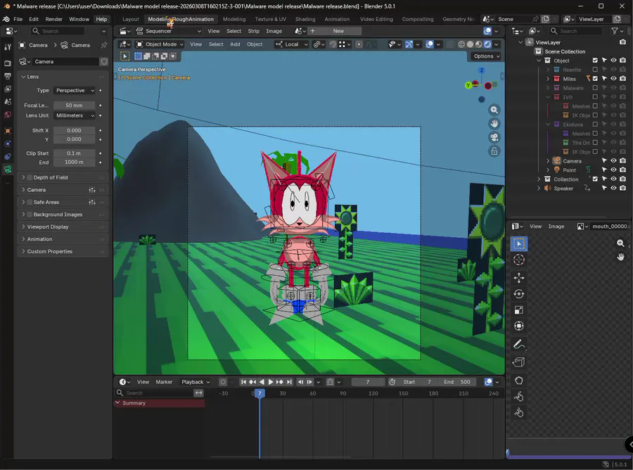Switch to the Video Editing workspace tab
The height and width of the screenshot is (470, 633).
376,19
